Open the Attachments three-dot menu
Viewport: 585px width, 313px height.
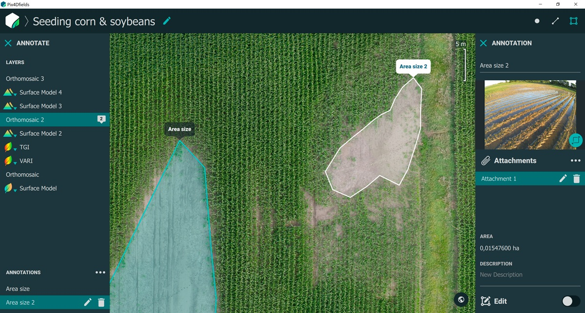(x=576, y=161)
